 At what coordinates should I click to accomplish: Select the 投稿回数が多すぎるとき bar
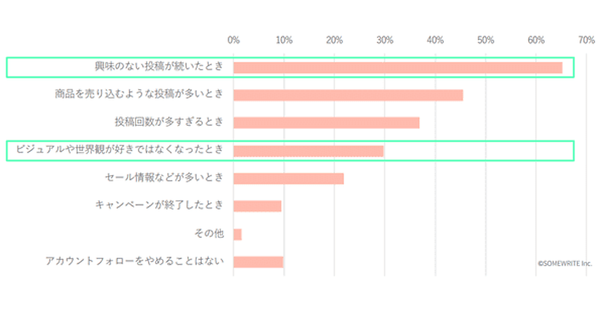tap(326, 123)
